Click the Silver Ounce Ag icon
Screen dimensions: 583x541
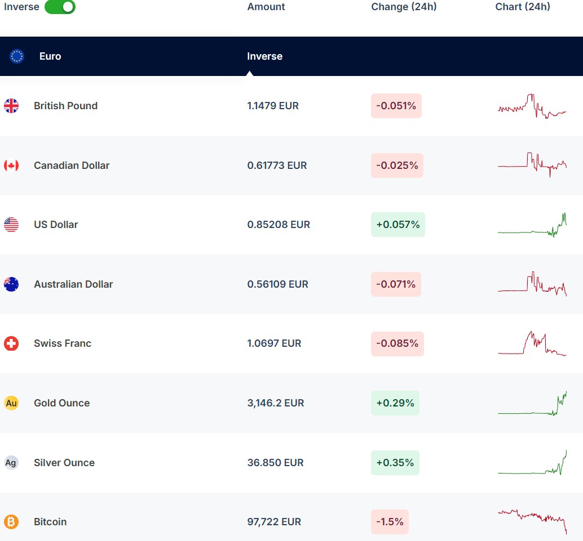[11, 463]
